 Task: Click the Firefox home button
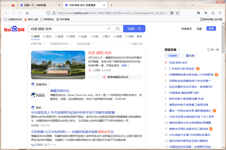pyautogui.click(x=27, y=13)
